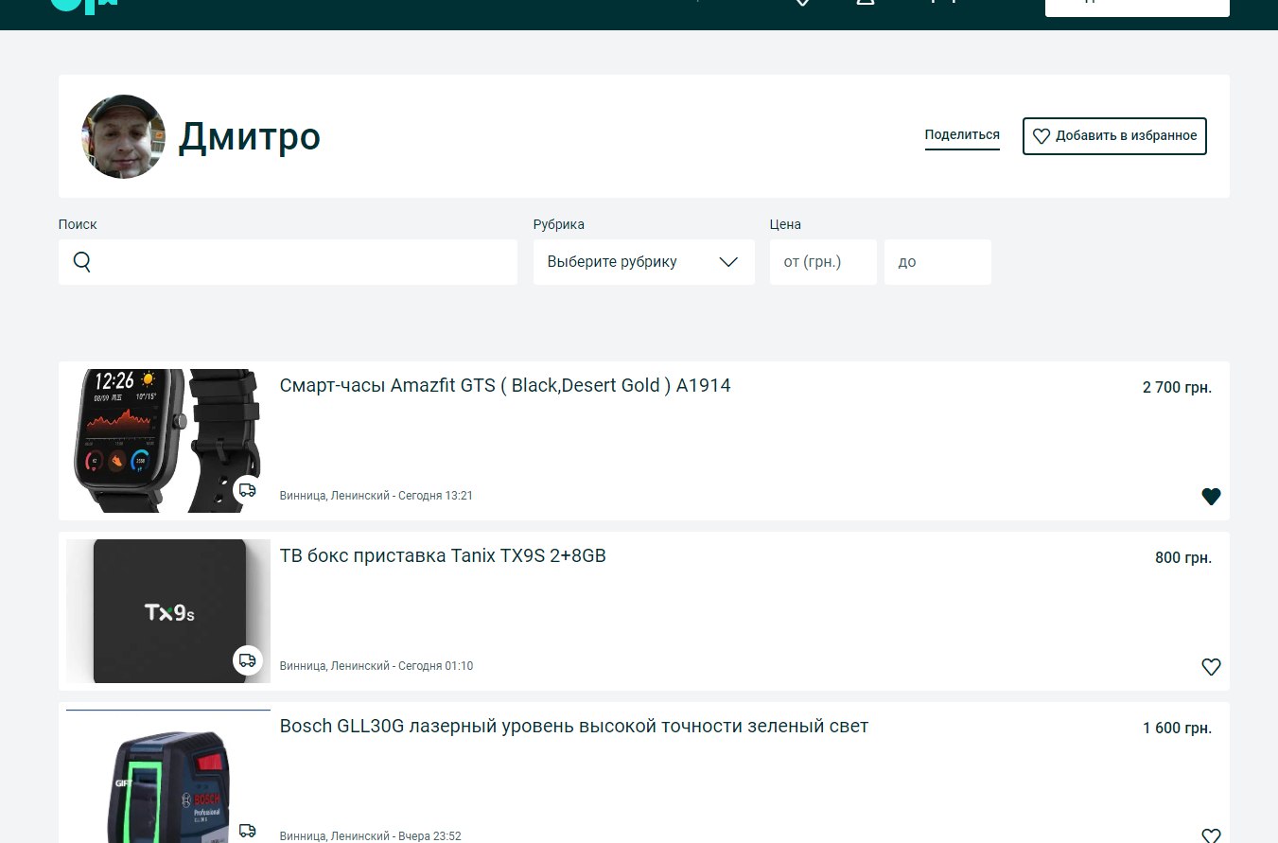The height and width of the screenshot is (843, 1278).
Task: Click 'Добавить в избранное' button for seller Дмитро
Action: (x=1114, y=136)
